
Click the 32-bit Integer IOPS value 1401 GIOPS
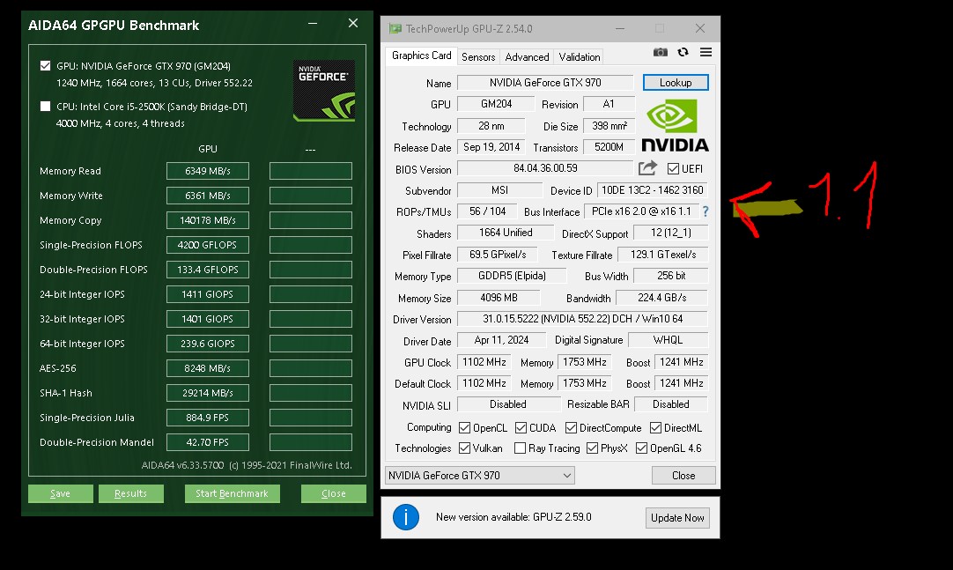pyautogui.click(x=207, y=319)
